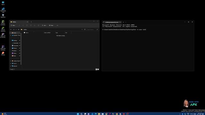Viewport: 205px width, 115px height.
Task: Open PyCharm Community desktop shortcut
Action: [3, 23]
